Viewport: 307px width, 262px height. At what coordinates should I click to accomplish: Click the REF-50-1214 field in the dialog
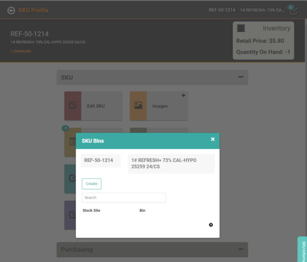pos(101,161)
